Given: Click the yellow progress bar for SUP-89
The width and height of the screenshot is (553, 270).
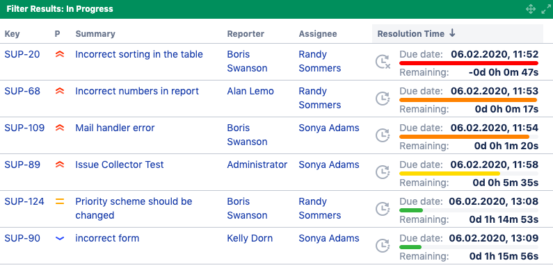Looking at the screenshot, I should (449, 174).
